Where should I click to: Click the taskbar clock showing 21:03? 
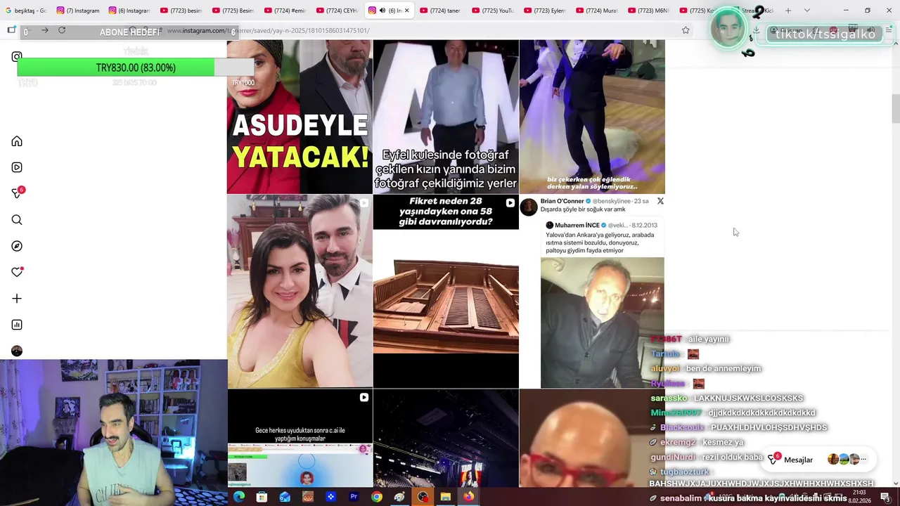pyautogui.click(x=859, y=496)
